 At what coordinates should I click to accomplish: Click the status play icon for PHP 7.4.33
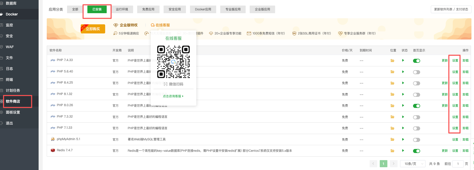tap(403, 60)
